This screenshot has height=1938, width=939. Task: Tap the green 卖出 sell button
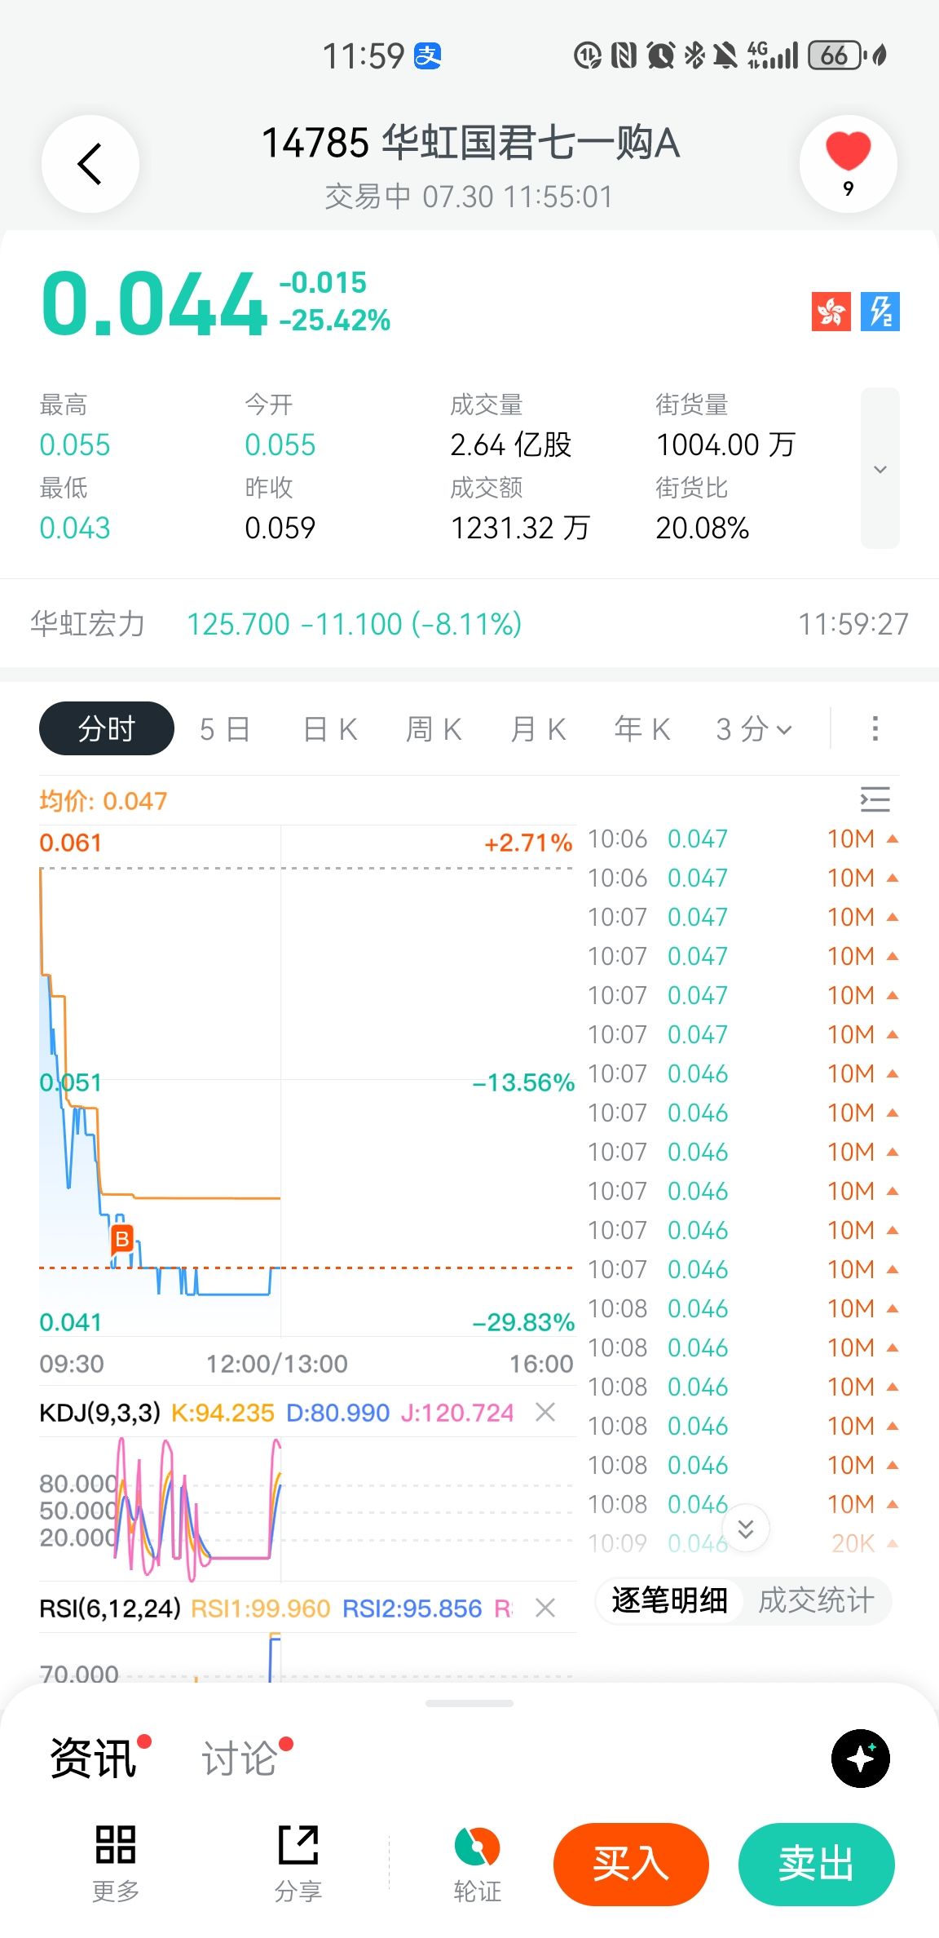coord(816,1865)
